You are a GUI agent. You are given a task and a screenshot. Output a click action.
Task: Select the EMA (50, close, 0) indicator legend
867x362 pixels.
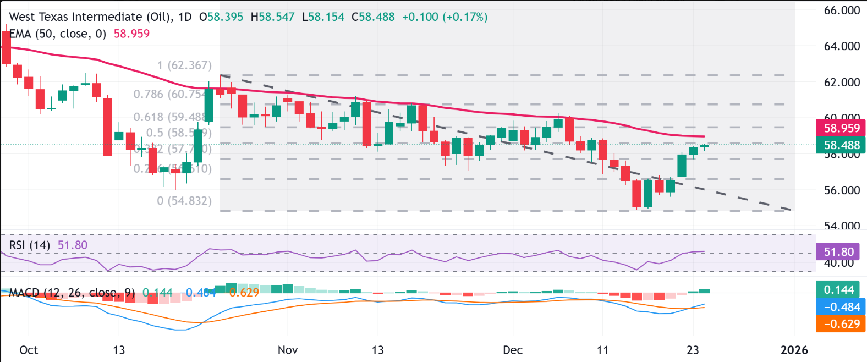click(x=58, y=34)
